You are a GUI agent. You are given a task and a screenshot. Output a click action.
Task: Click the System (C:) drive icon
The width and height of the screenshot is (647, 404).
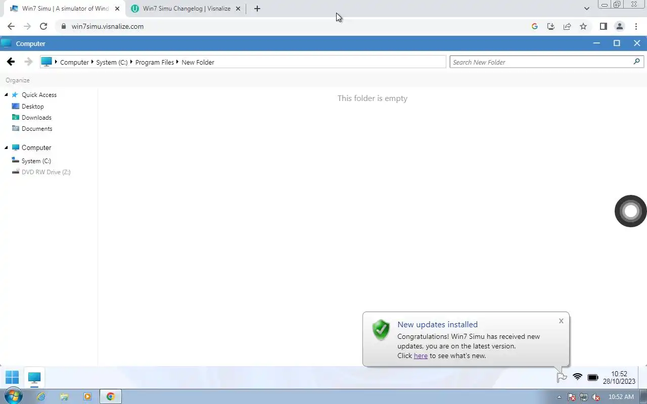coord(16,161)
